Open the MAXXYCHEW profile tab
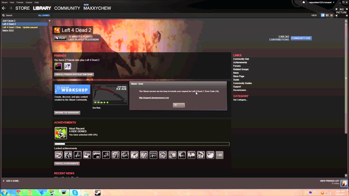This screenshot has height=196, width=349. pyautogui.click(x=97, y=8)
